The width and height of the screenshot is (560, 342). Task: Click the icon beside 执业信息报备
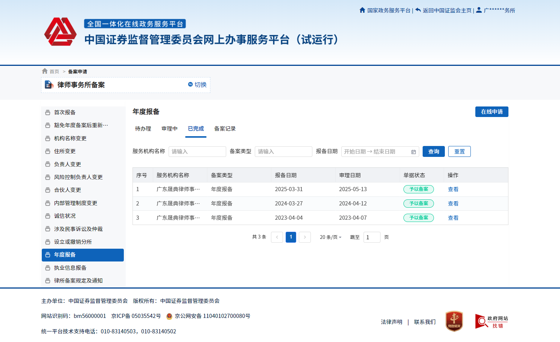coord(48,268)
